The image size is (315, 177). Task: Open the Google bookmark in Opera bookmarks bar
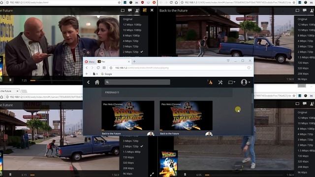point(106,74)
